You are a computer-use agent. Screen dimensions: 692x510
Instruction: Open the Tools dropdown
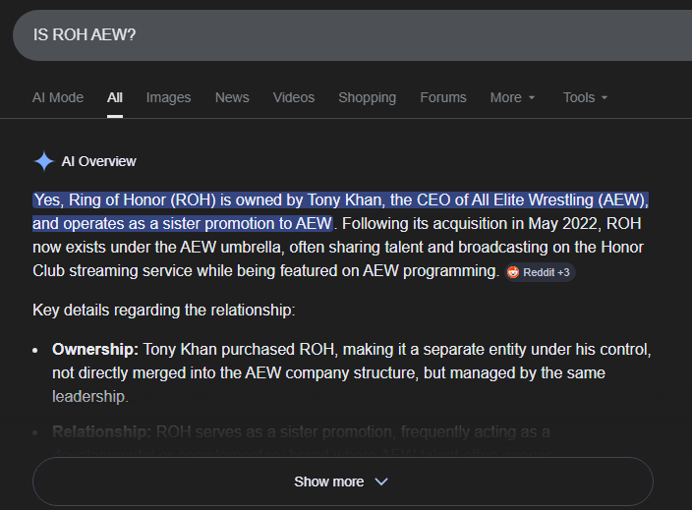click(x=585, y=97)
